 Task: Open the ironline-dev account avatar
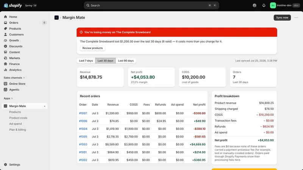coord(273,5)
